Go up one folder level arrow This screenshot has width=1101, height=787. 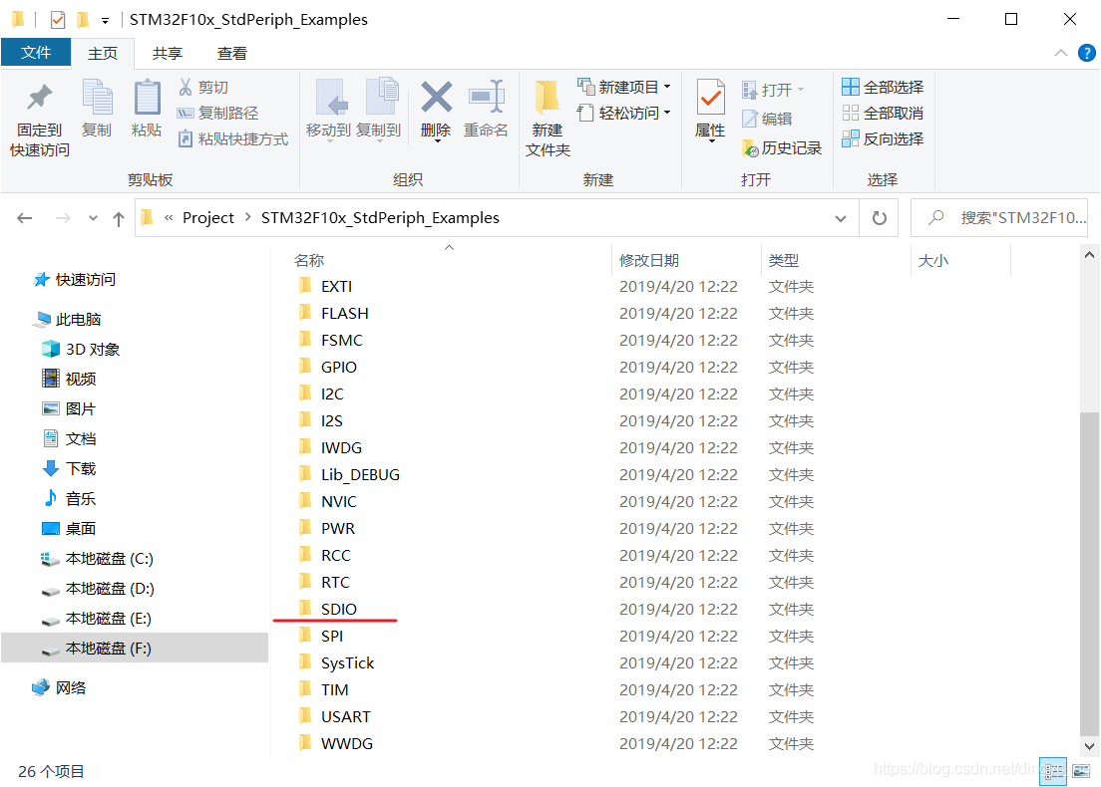point(119,219)
